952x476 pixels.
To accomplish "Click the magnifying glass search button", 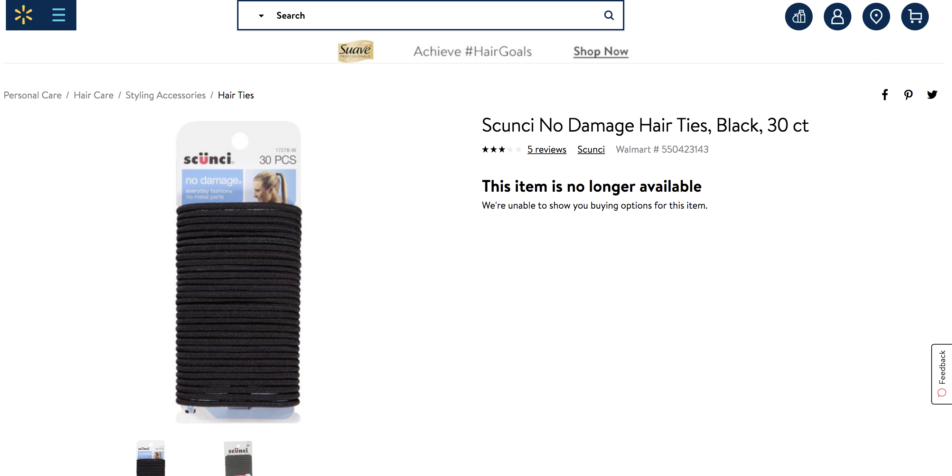I will click(609, 15).
